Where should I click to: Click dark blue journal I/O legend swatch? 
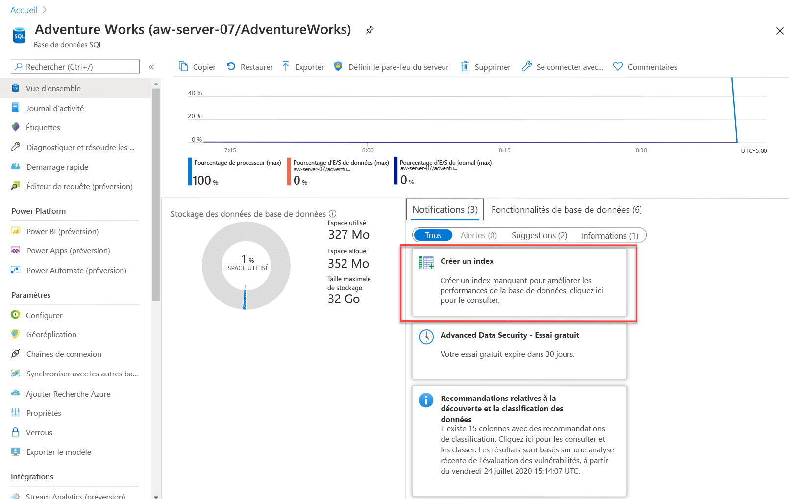tap(396, 171)
